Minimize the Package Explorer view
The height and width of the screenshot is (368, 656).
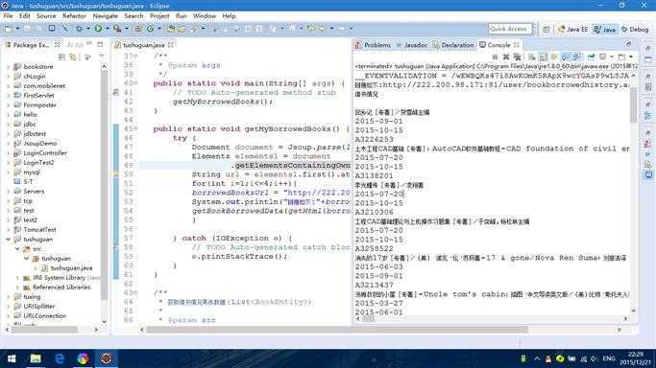point(88,44)
